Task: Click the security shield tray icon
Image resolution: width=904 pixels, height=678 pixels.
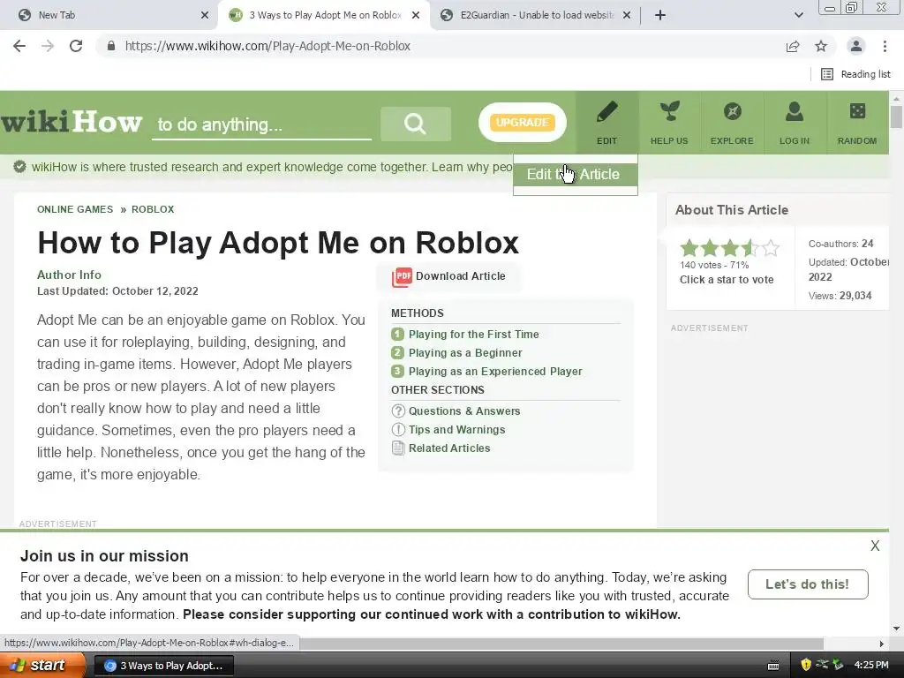Action: (x=806, y=665)
